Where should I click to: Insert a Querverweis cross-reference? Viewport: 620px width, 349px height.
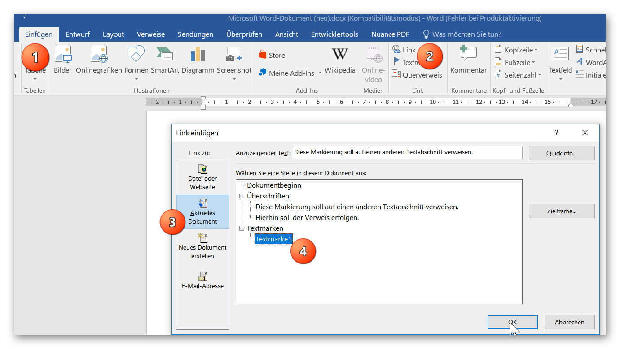417,75
